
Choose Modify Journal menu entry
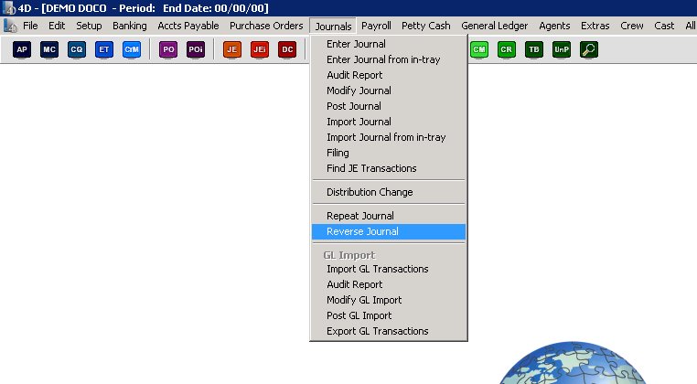pyautogui.click(x=389, y=91)
